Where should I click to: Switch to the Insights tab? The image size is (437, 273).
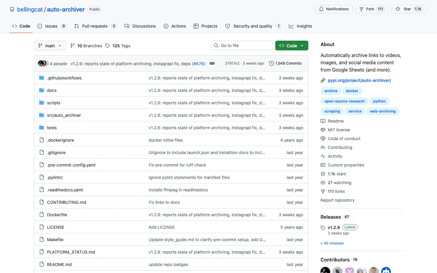(300, 26)
